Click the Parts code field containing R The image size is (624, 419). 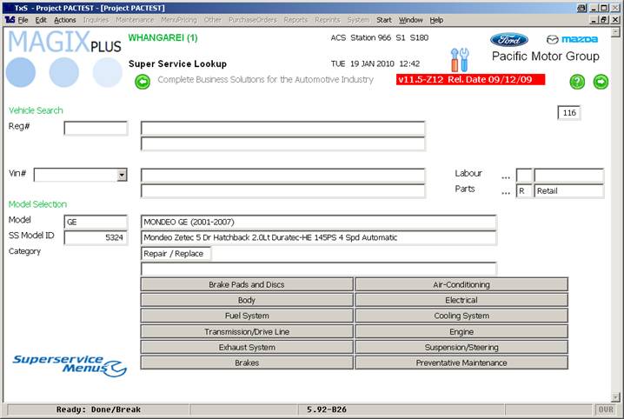[523, 191]
